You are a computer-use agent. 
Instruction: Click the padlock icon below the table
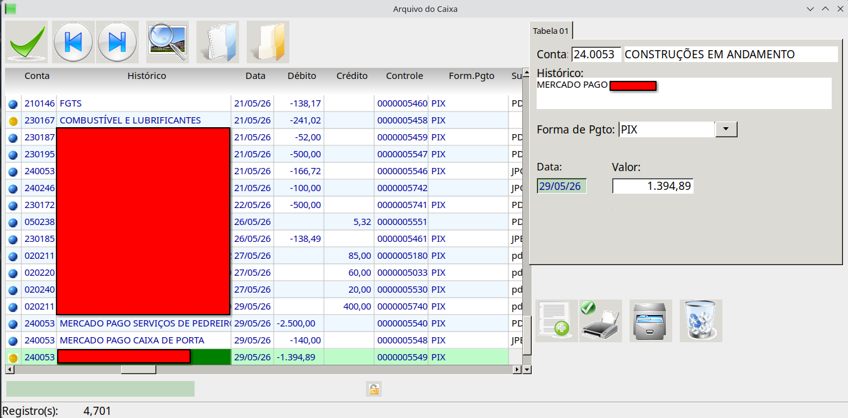[x=373, y=389]
